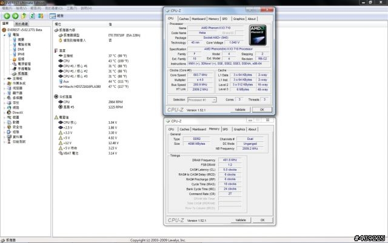Click the DirectX Xbox-style icon

[x=9, y=113]
